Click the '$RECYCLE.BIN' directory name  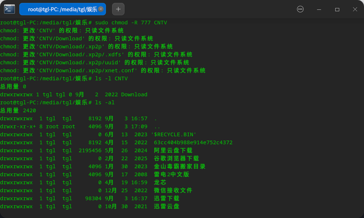click(174, 134)
